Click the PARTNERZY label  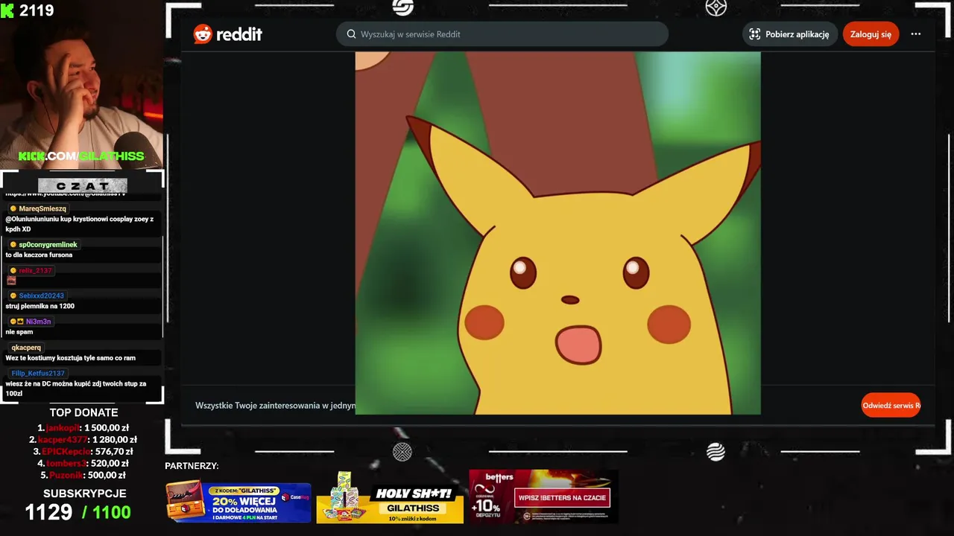tap(192, 466)
